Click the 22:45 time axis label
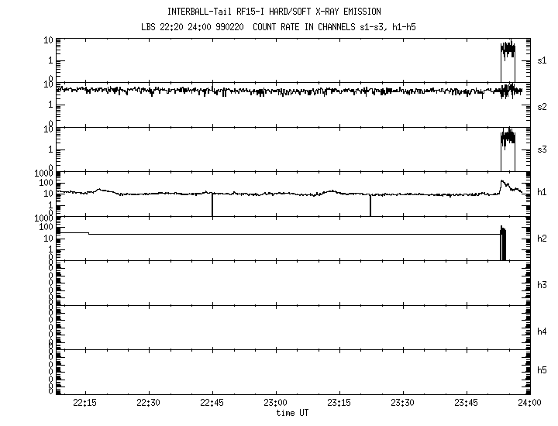Viewport: 558px width, 426px height. (x=212, y=403)
